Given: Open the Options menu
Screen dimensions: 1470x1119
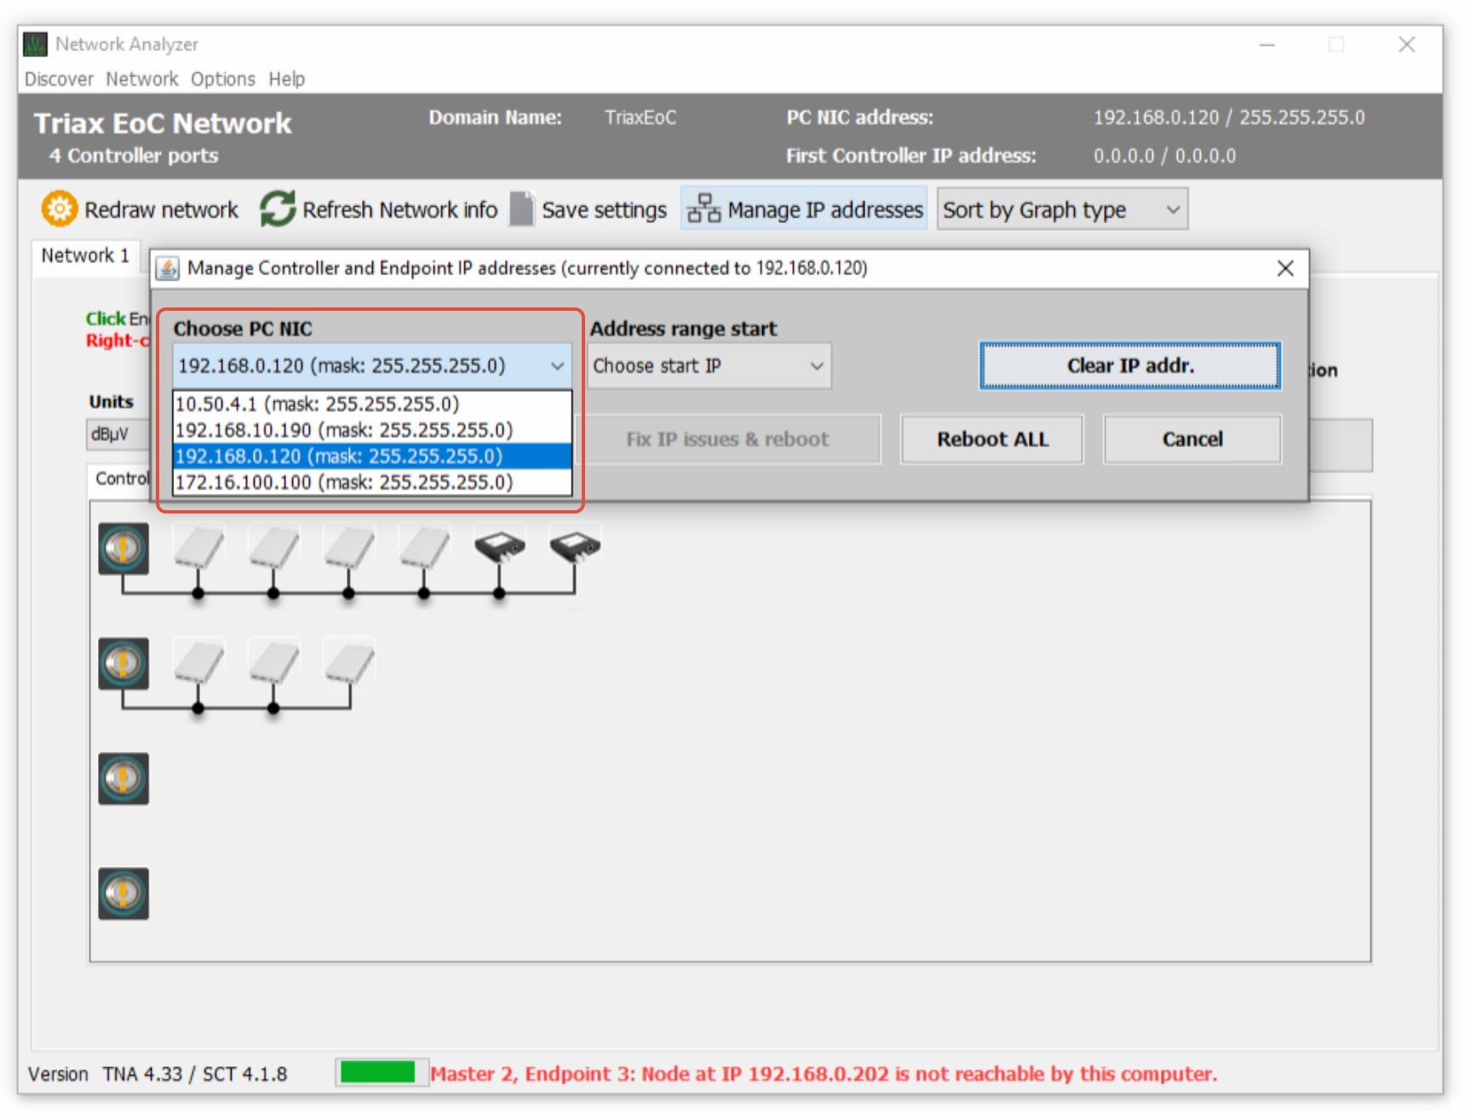Looking at the screenshot, I should 222,79.
